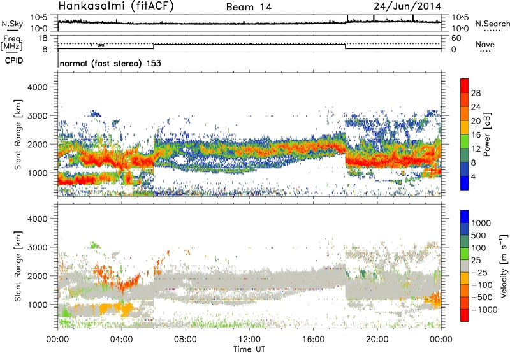Select the 'Velocity [m s-1]' color bar title
Viewport: 510px width, 353px height.
coord(504,266)
